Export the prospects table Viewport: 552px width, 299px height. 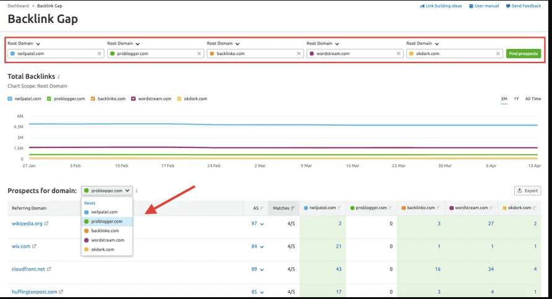tap(528, 191)
